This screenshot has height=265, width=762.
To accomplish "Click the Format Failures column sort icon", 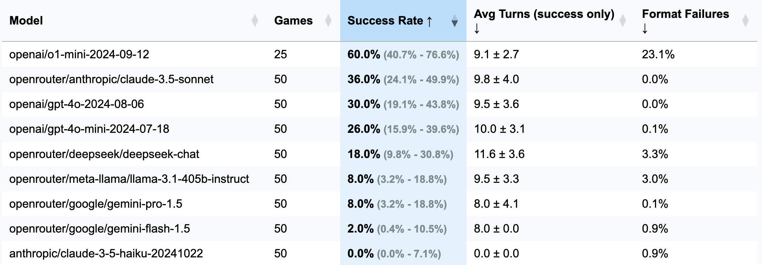I will pos(745,21).
